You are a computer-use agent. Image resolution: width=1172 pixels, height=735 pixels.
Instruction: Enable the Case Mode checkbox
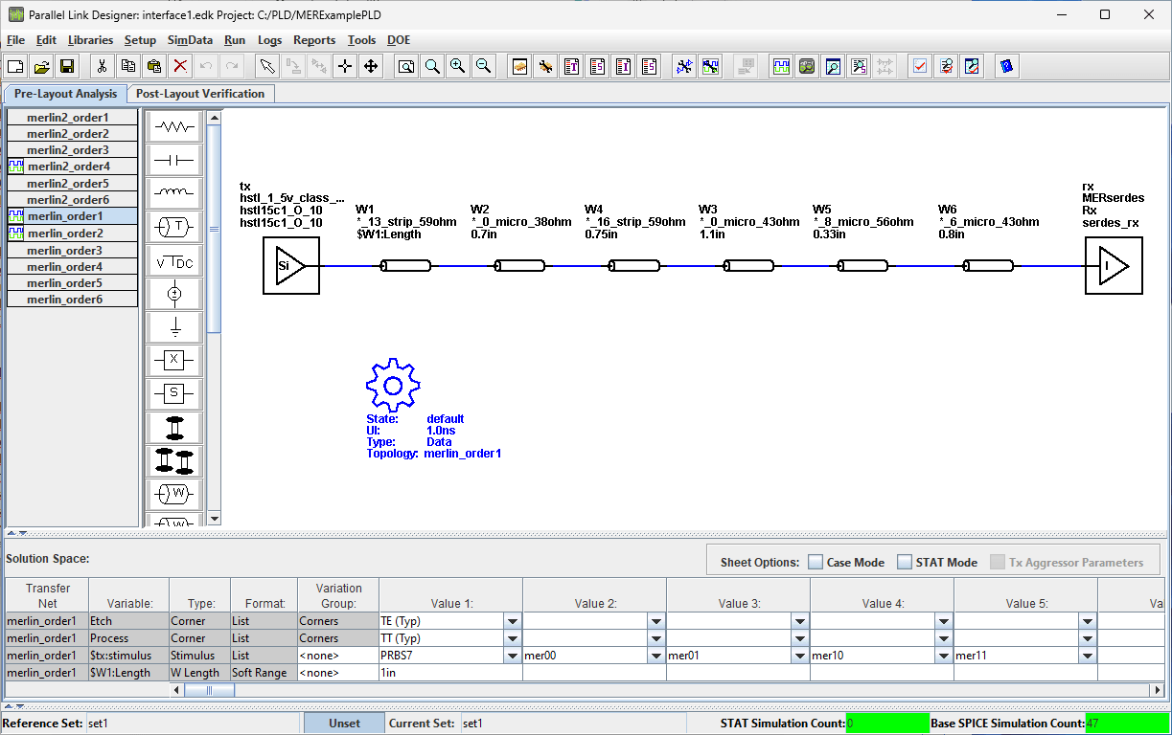816,563
